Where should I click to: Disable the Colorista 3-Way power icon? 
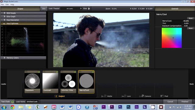click(x=75, y=72)
